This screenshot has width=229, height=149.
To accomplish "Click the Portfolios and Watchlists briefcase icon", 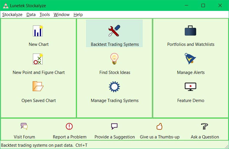I will pyautogui.click(x=190, y=31).
